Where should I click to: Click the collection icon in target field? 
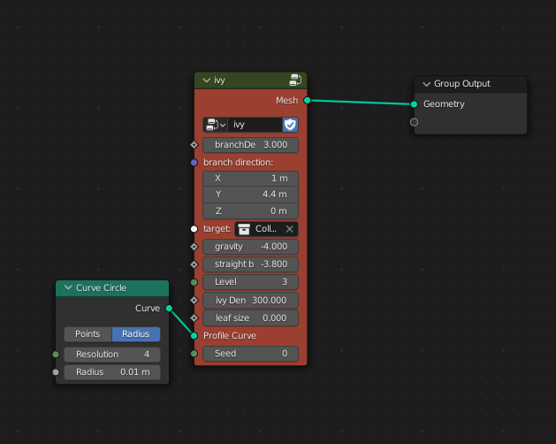point(244,229)
